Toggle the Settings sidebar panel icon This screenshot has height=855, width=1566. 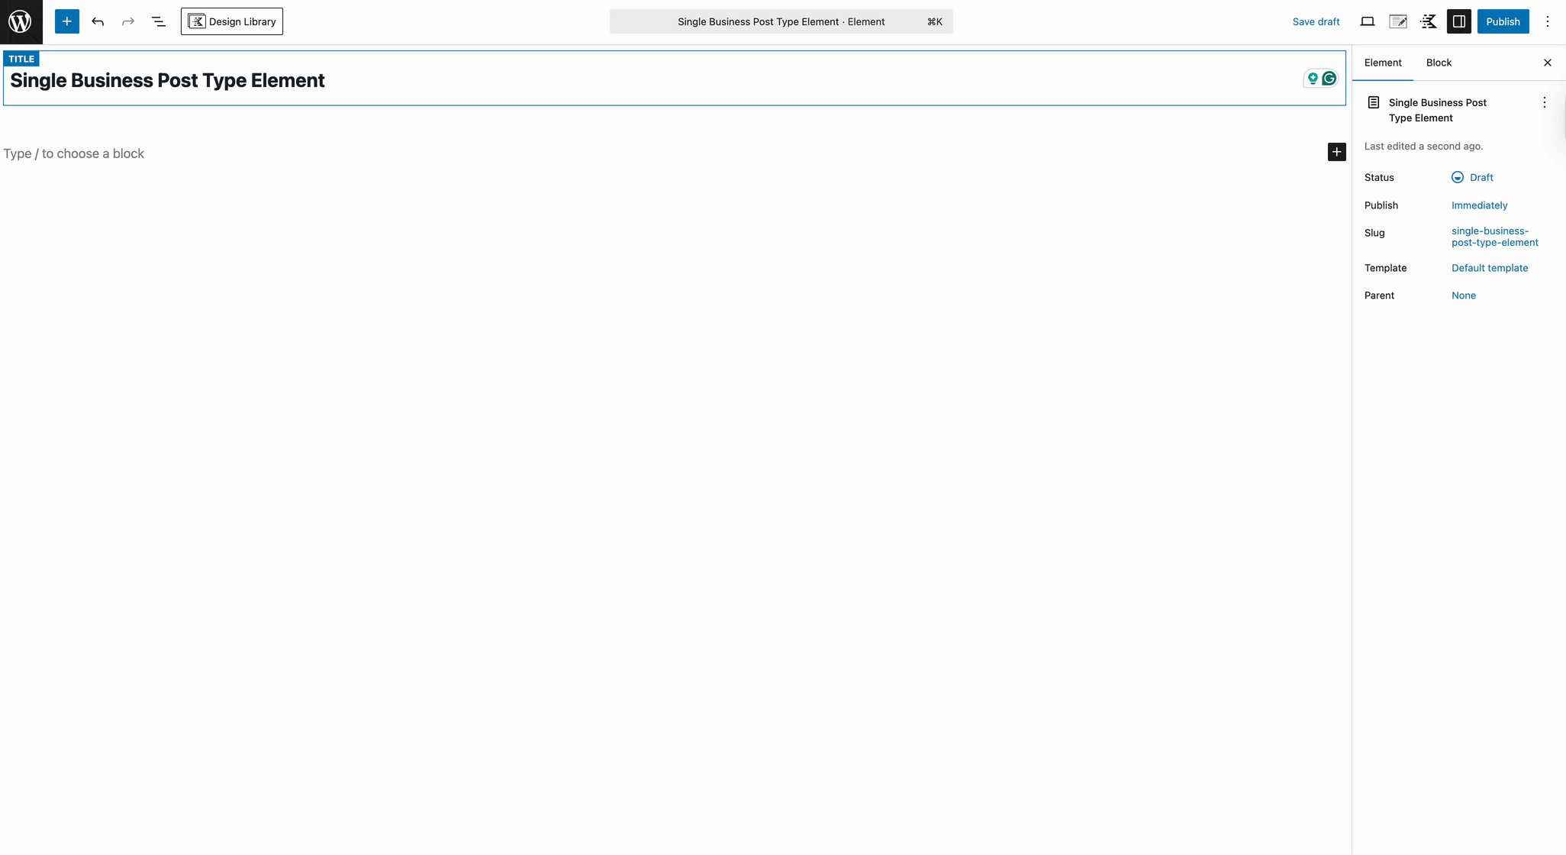[x=1459, y=21]
